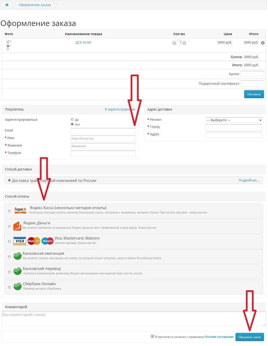Remove ДСК Атлет item with the X icon
Image resolution: width=268 pixels, height=346 pixels.
point(263,43)
